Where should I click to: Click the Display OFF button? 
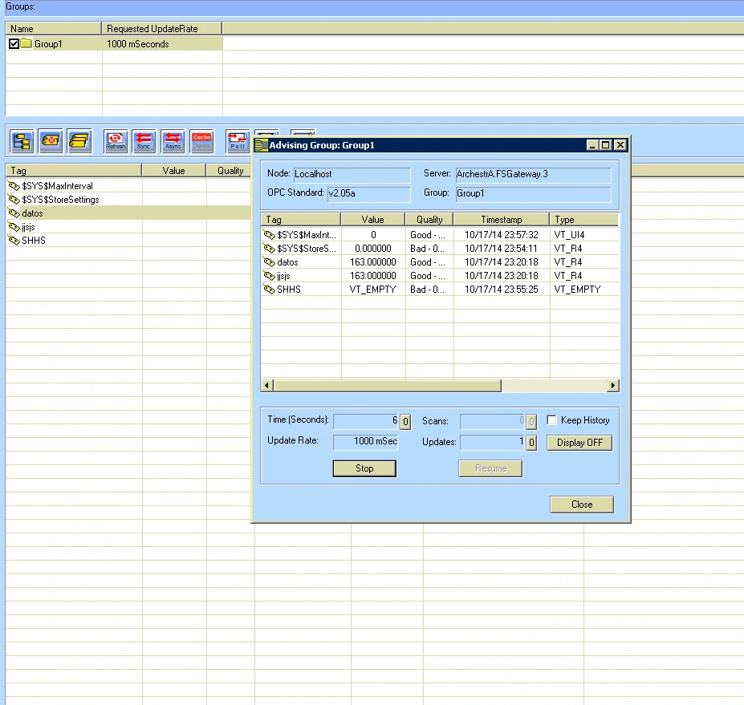tap(579, 443)
